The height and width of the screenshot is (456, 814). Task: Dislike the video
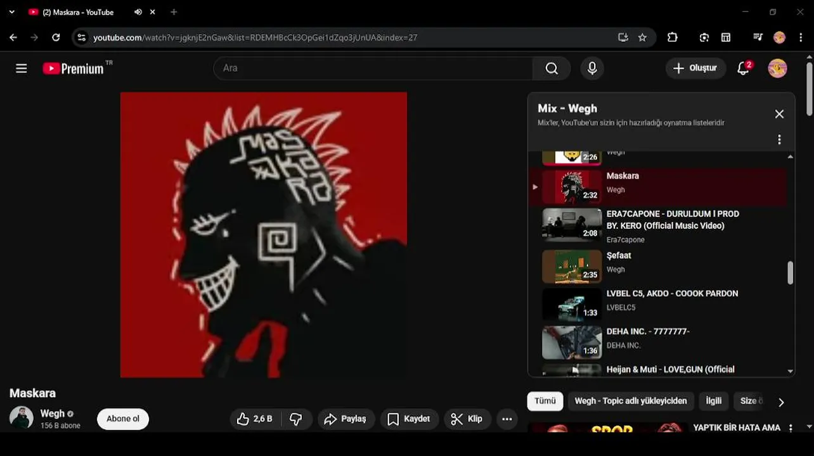pos(296,419)
